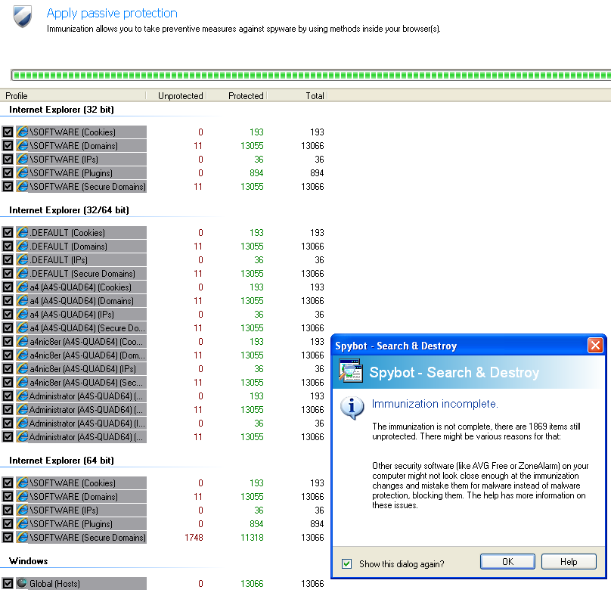Toggle the 64 bit \SOFTWARE (IPs) checkbox
The height and width of the screenshot is (602, 611).
[x=8, y=510]
